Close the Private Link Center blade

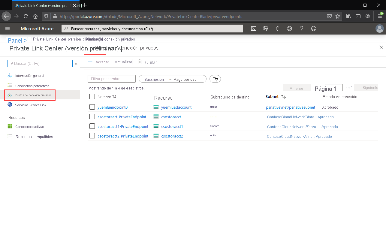[x=381, y=47]
